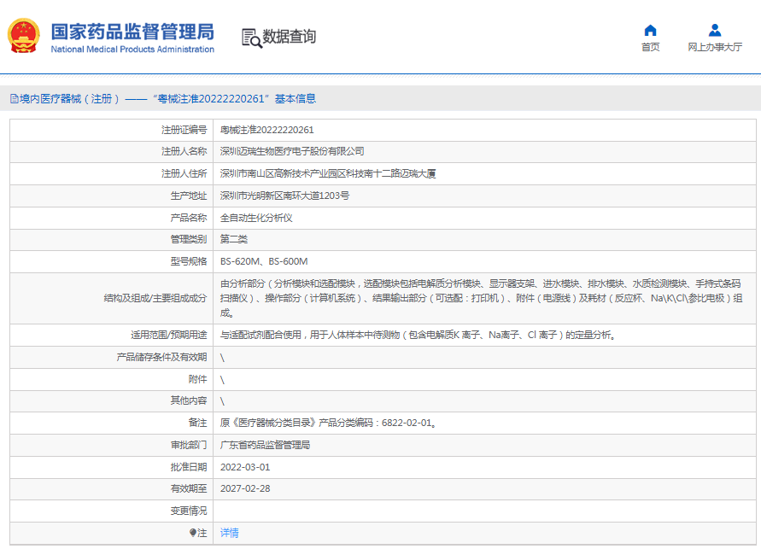Click the 注册人名称 row label
This screenshot has height=549, width=761.
pyautogui.click(x=184, y=151)
